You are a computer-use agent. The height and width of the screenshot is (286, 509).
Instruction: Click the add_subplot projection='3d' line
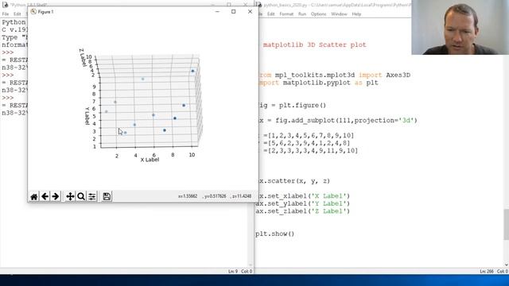click(x=337, y=120)
